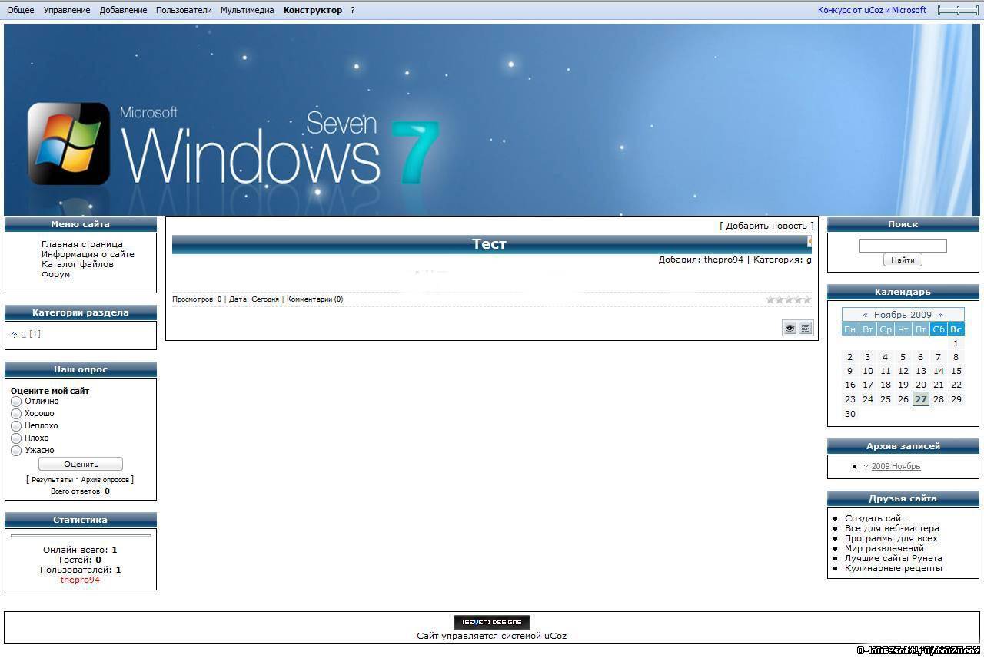Open the Программы для всех link
This screenshot has width=984, height=658.
tap(891, 538)
